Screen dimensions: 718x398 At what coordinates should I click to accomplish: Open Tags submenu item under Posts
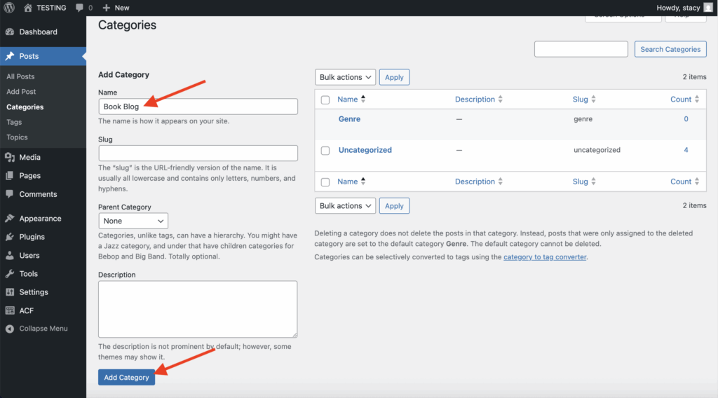pos(14,122)
